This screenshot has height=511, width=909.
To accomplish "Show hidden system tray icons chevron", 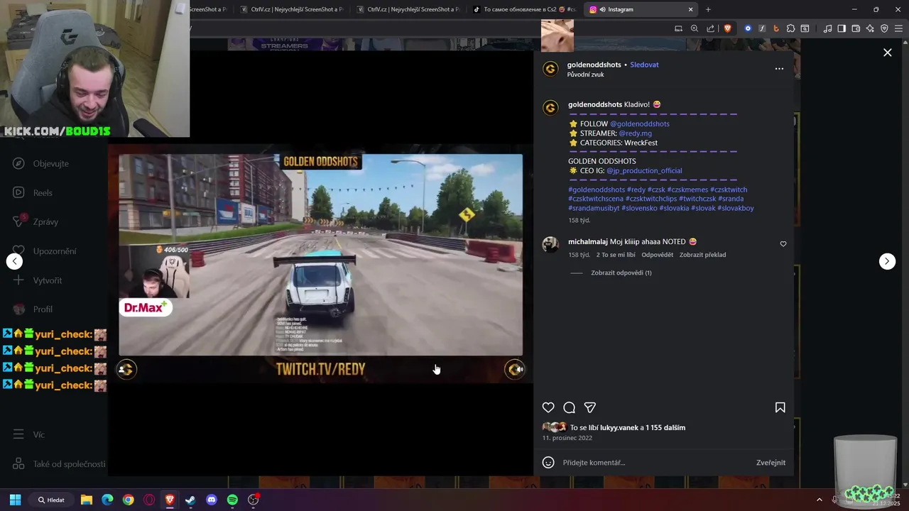I will 819,500.
